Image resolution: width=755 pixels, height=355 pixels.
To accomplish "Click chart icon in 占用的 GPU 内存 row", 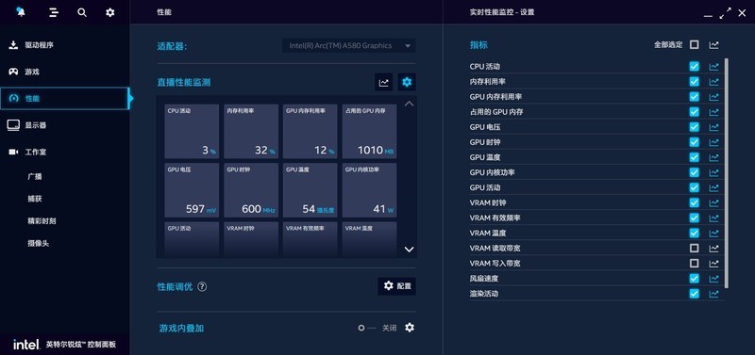I will coord(713,112).
